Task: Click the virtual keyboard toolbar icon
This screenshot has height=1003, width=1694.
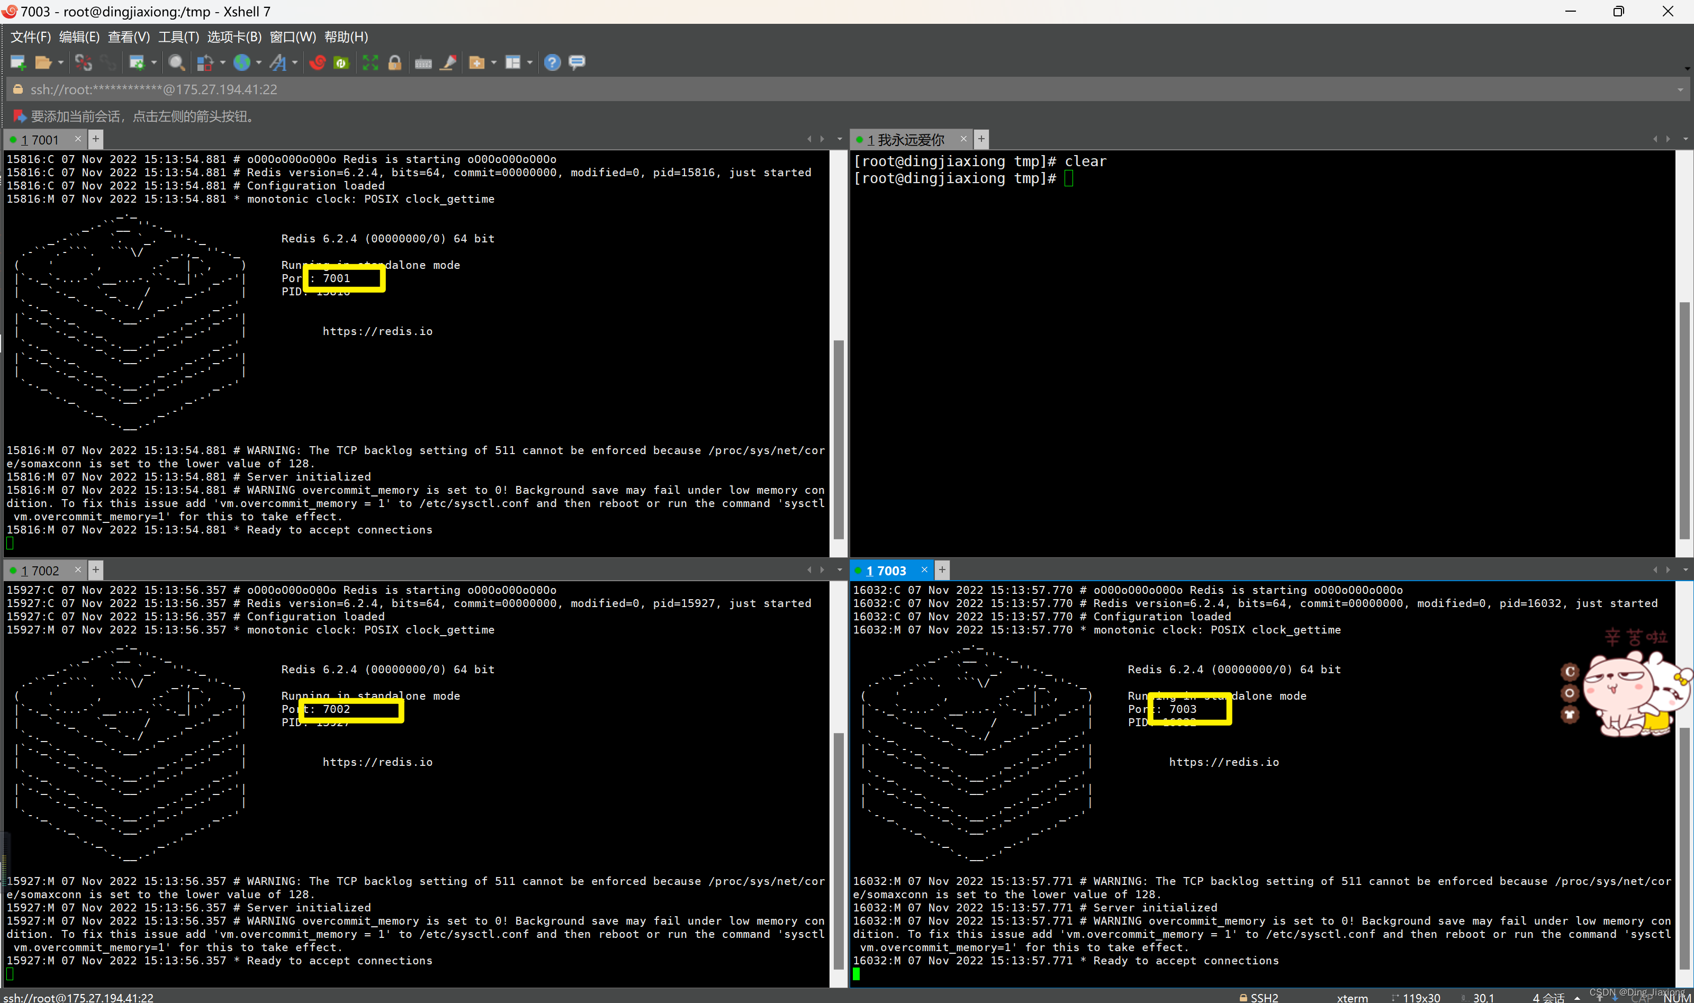Action: (423, 63)
